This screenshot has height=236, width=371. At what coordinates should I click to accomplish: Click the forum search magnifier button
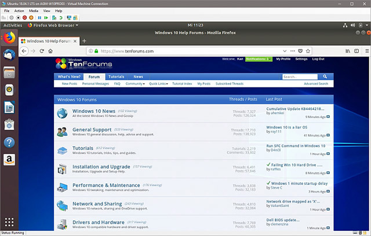(323, 76)
